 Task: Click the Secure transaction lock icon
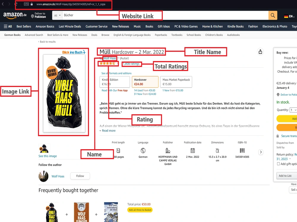tap(277, 136)
